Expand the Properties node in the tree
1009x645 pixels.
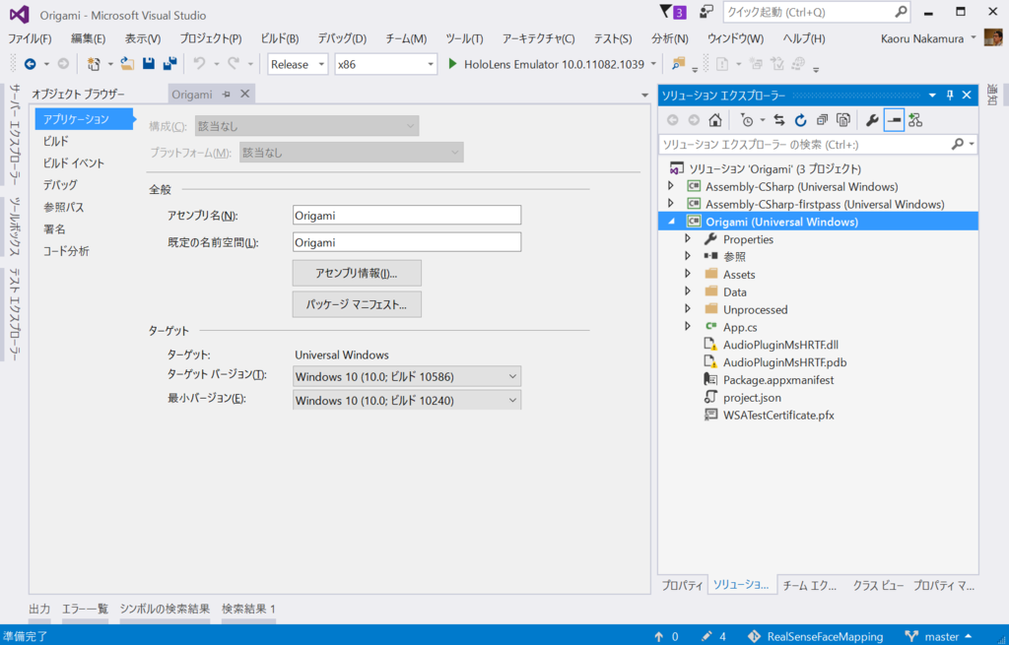point(688,238)
